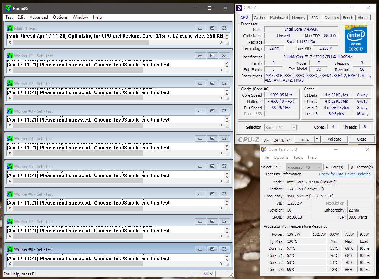
Task: Click the Worker #8 horizontal scrollbar thumb
Action: coord(78,264)
